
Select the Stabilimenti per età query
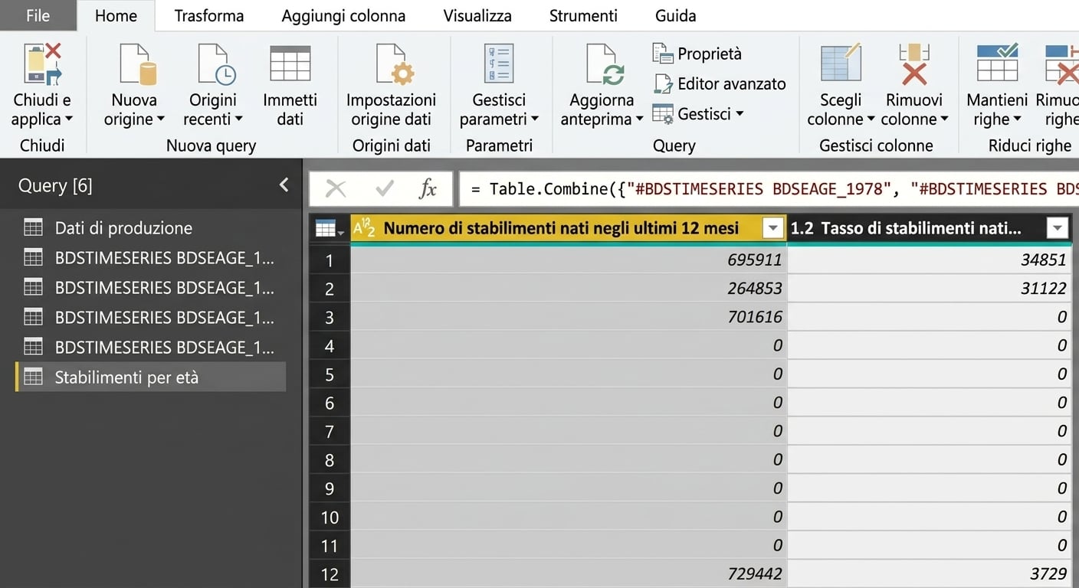[151, 377]
